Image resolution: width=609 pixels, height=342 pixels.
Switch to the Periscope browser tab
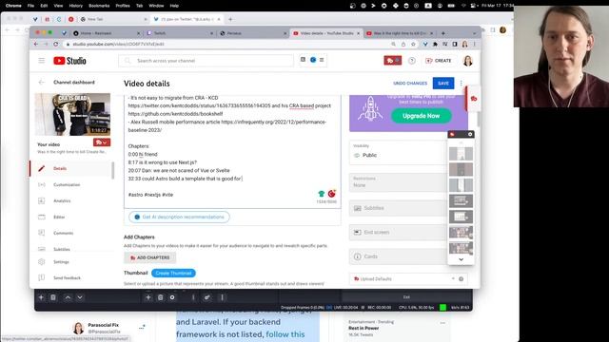252,33
